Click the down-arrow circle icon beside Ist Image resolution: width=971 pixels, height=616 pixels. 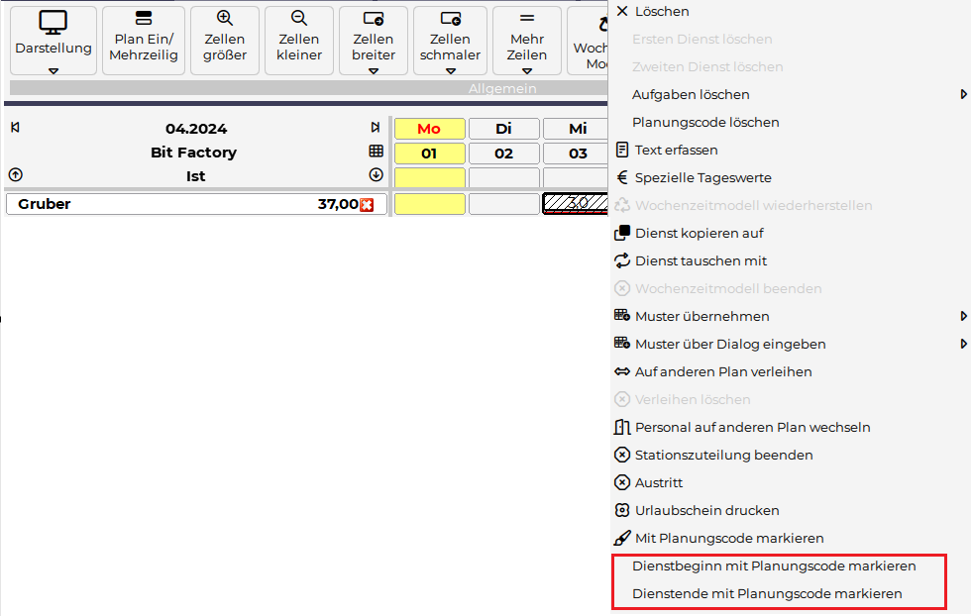(x=376, y=175)
